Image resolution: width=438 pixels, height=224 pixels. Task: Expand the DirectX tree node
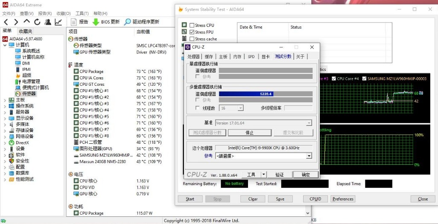pos(5,143)
